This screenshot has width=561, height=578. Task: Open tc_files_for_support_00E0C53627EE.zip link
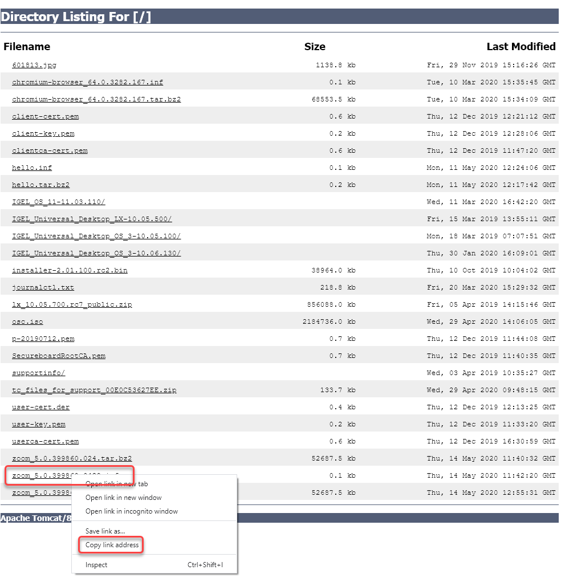[94, 390]
